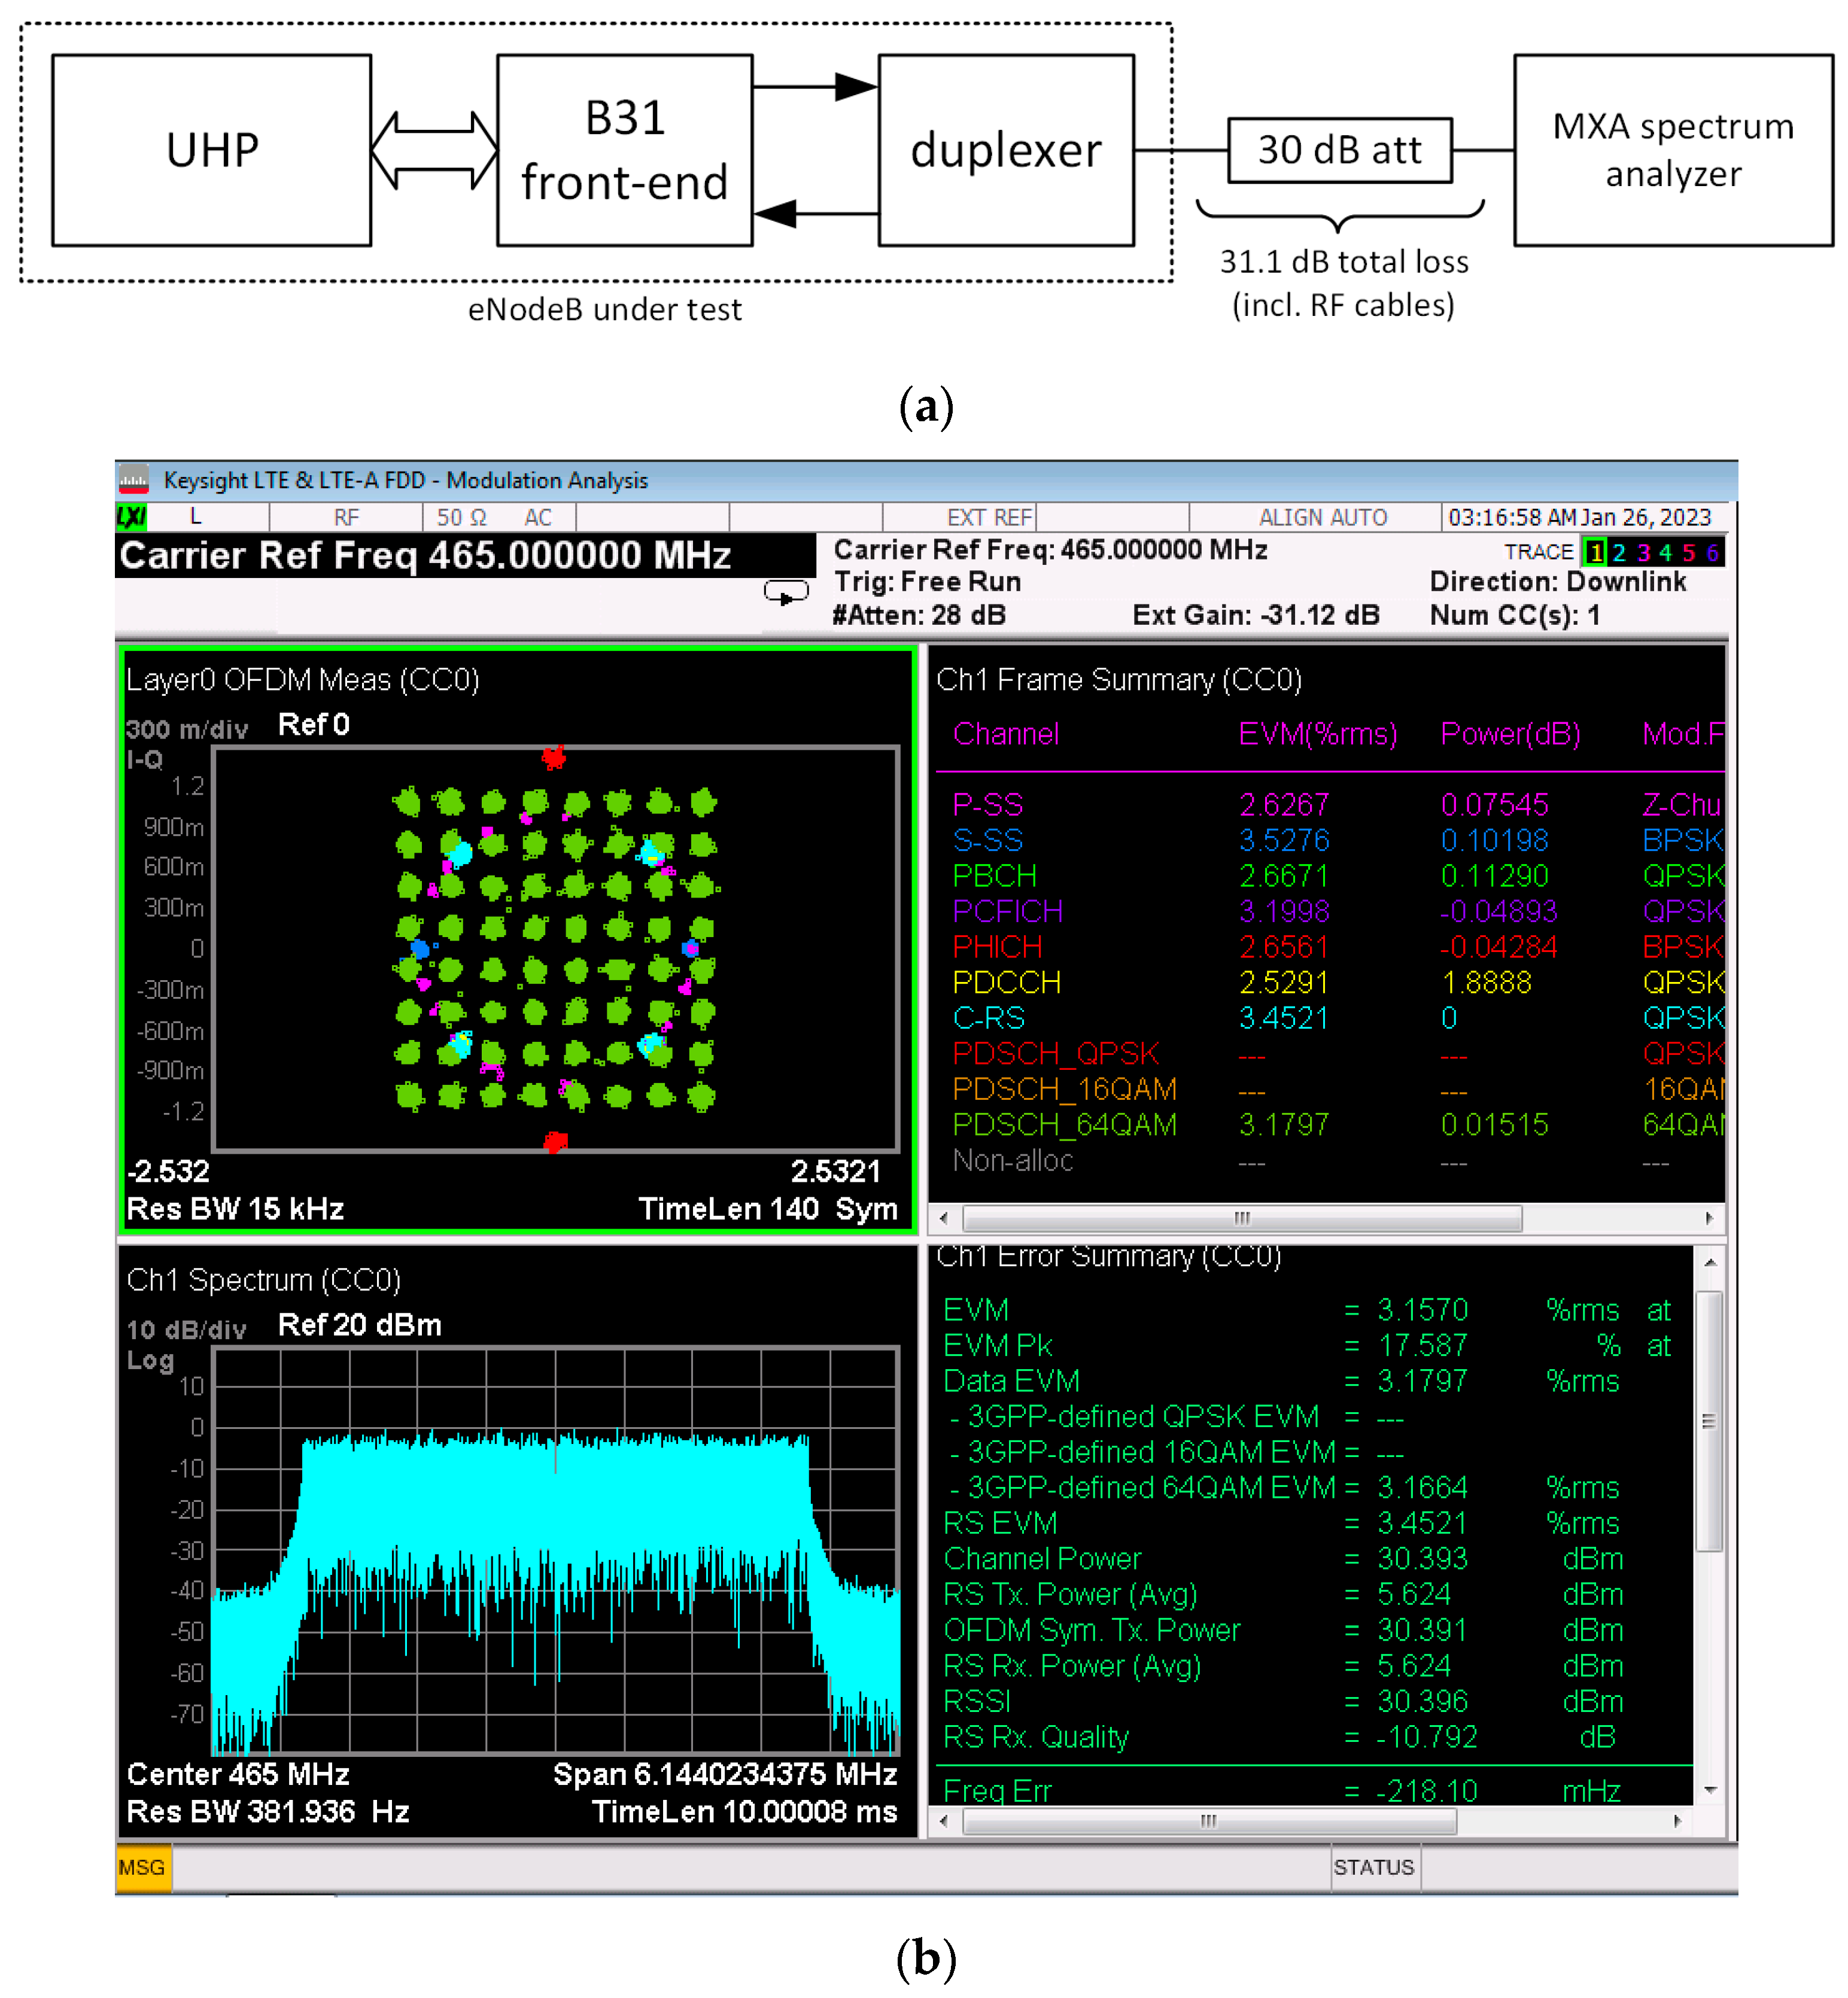Click the orange MSG status icon

coord(142,1867)
